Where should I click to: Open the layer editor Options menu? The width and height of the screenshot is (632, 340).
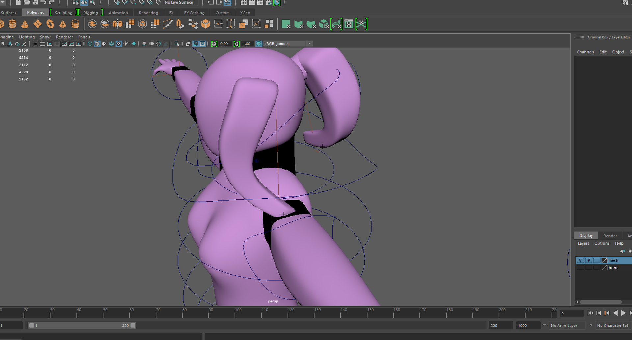click(x=602, y=243)
